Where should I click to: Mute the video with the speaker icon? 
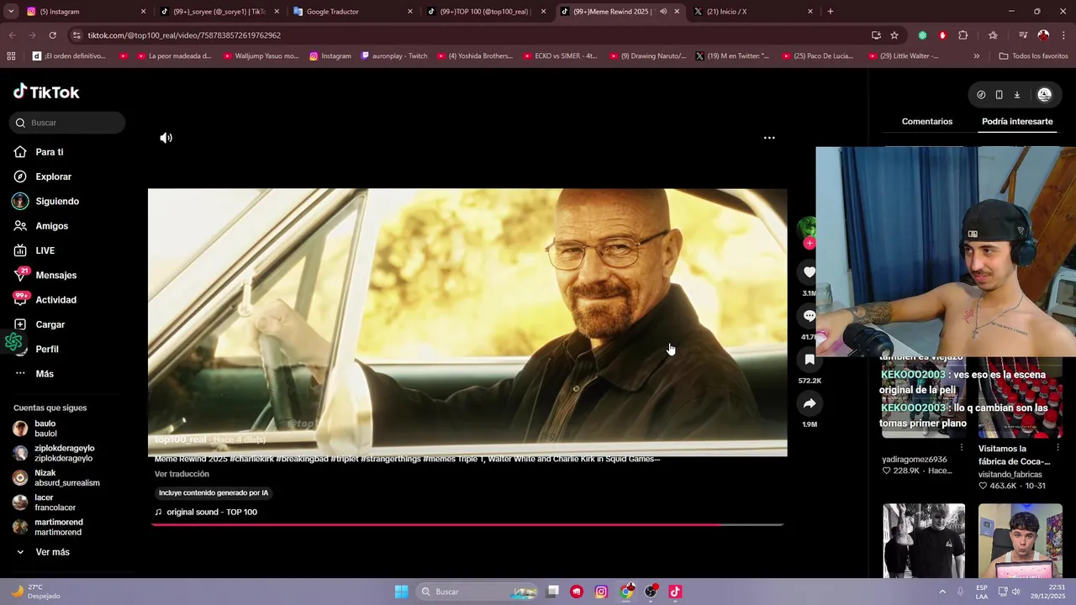click(x=166, y=138)
